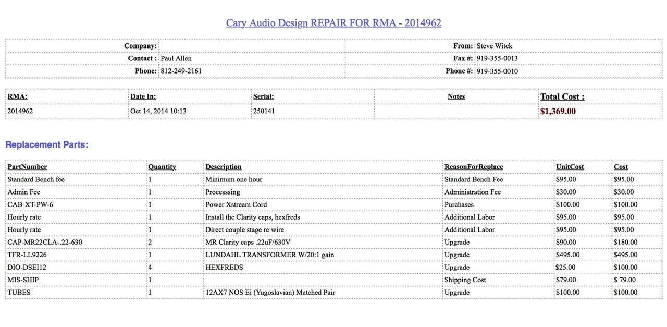Select the contact name Paul Allen
The height and width of the screenshot is (327, 667).
[x=176, y=58]
